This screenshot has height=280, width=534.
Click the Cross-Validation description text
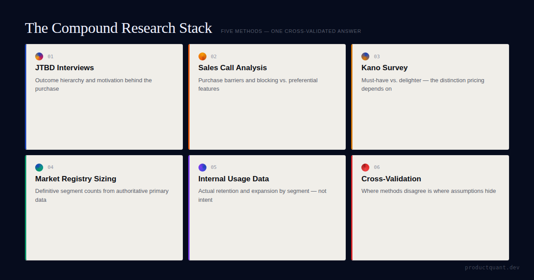429,191
